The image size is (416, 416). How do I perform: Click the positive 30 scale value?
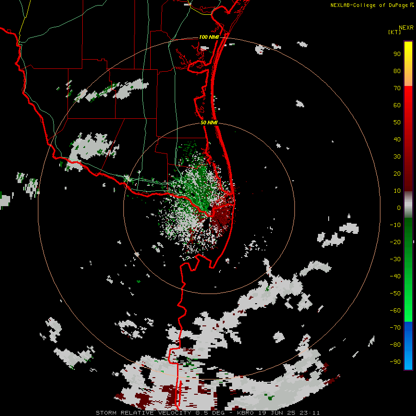[x=397, y=157]
